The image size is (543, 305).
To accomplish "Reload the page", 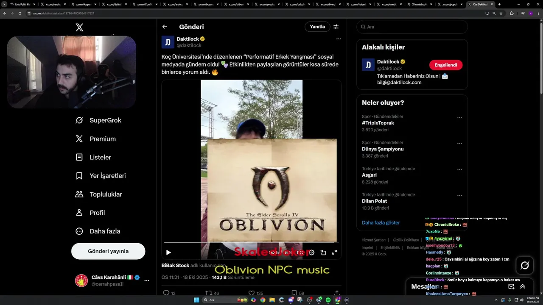I will (x=20, y=13).
